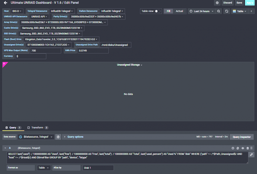Toggle the Table view switch
Screen dimensions: 257x174
click(158, 11)
